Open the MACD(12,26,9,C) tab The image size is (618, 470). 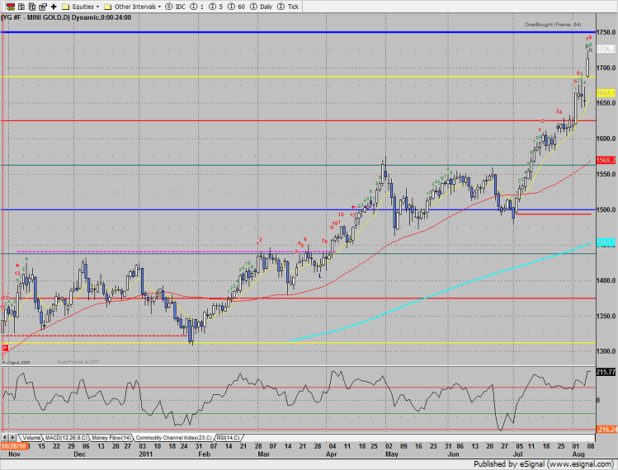[66, 438]
